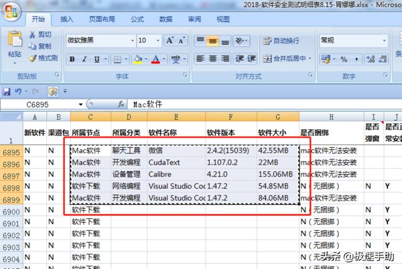The width and height of the screenshot is (402, 269).
Task: Click 合并后居中 merge and center
Action: [284, 59]
